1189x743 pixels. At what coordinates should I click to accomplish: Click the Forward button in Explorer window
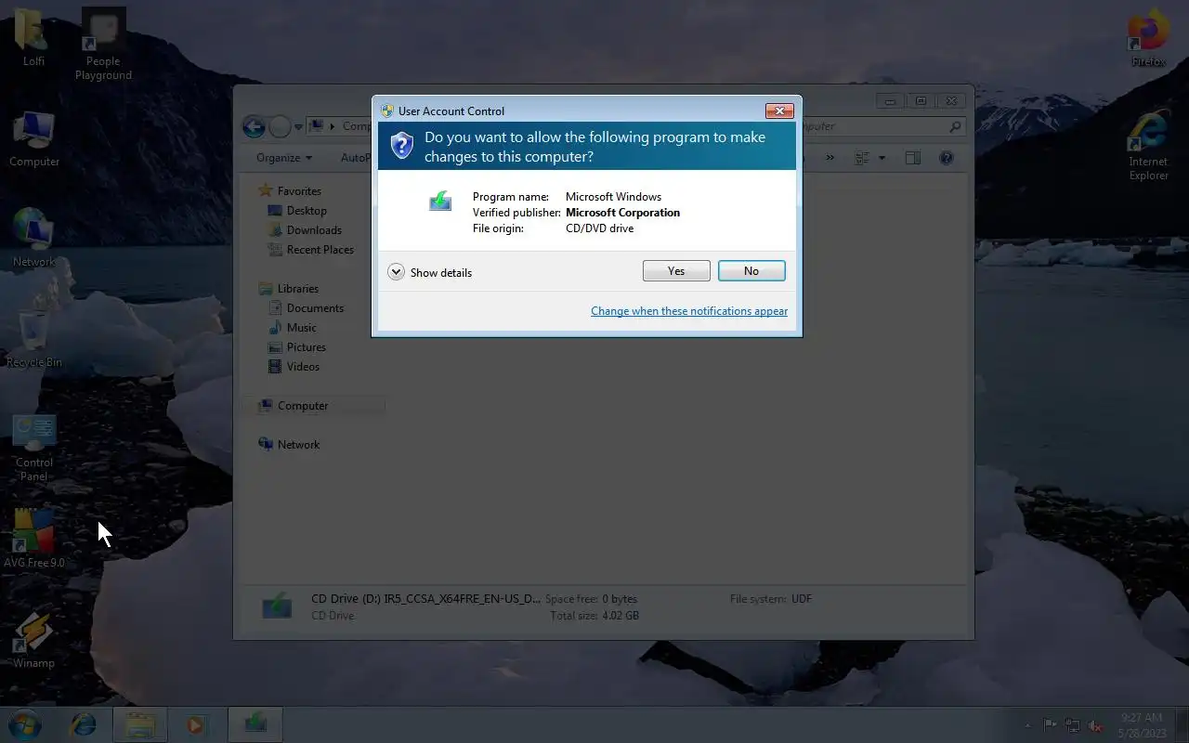coord(280,126)
